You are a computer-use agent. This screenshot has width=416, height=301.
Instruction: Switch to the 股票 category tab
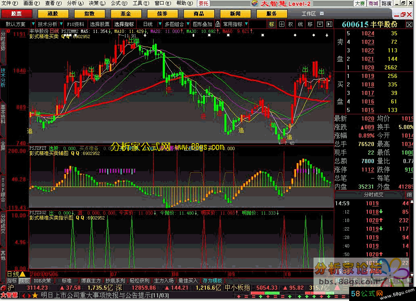coord(17,13)
